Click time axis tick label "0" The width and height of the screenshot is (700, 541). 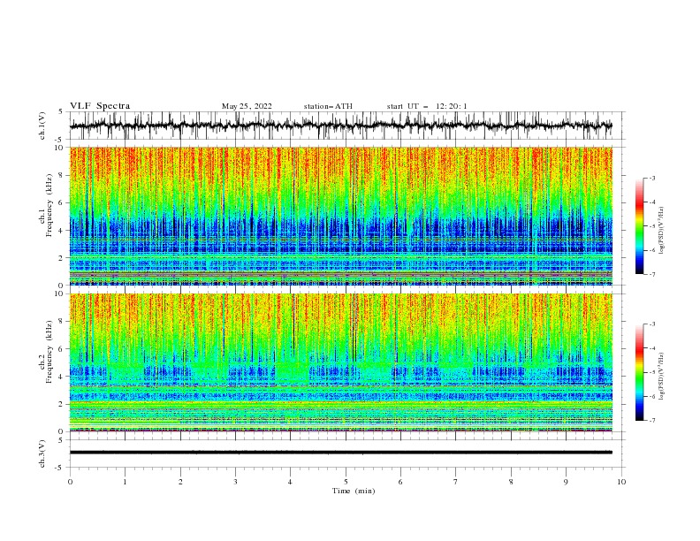coord(70,482)
